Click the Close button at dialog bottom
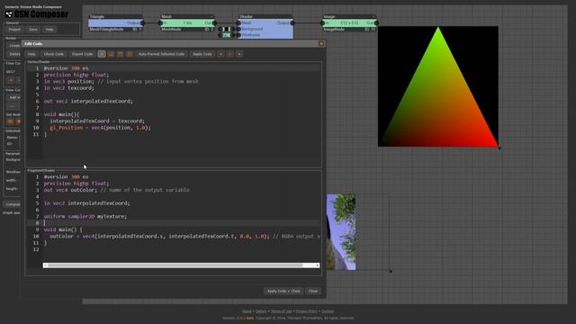Image resolution: width=576 pixels, height=324 pixels. [x=313, y=291]
